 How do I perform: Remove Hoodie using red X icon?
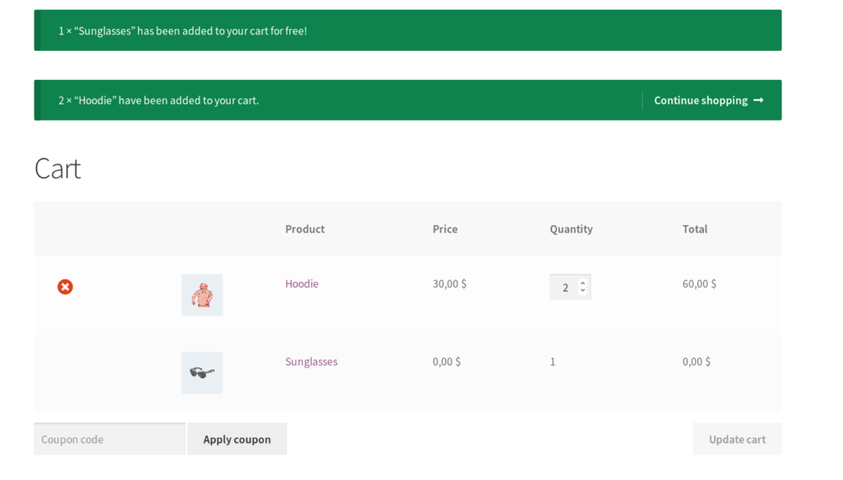click(x=65, y=287)
